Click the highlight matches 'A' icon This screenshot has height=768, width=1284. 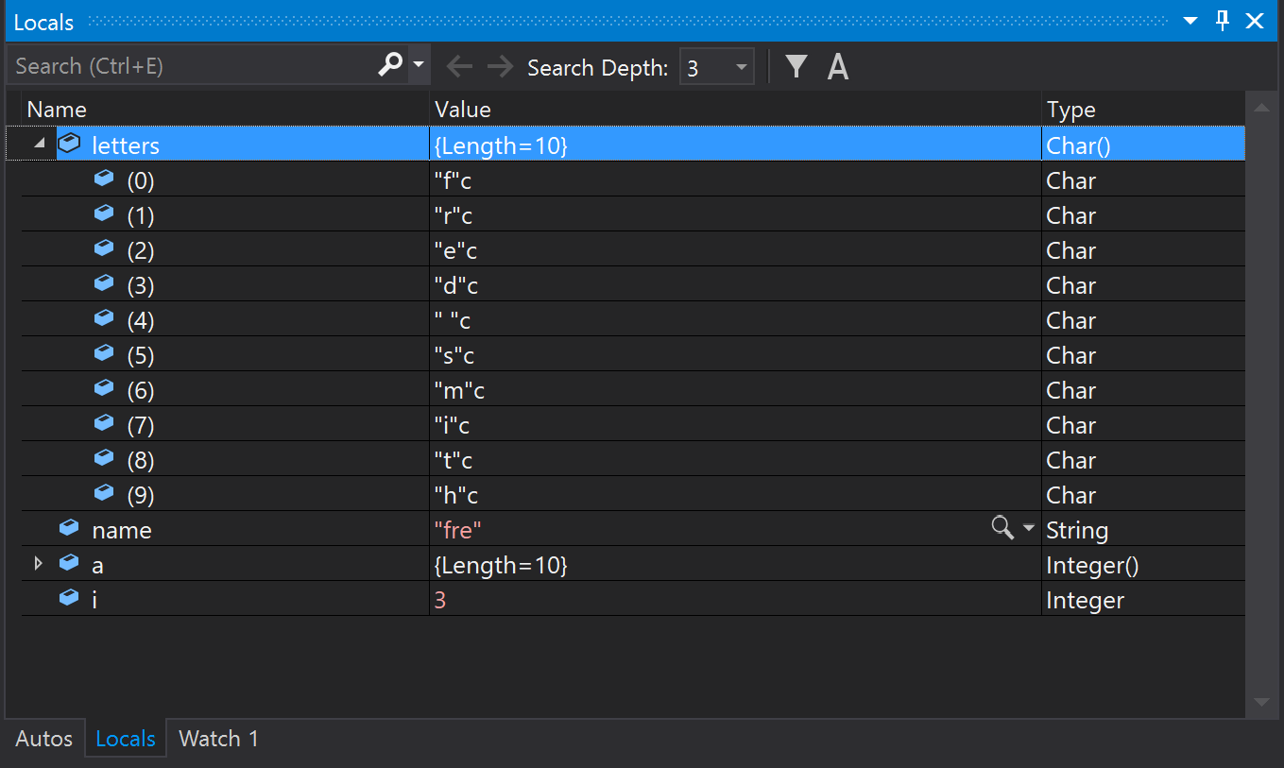[x=837, y=66]
